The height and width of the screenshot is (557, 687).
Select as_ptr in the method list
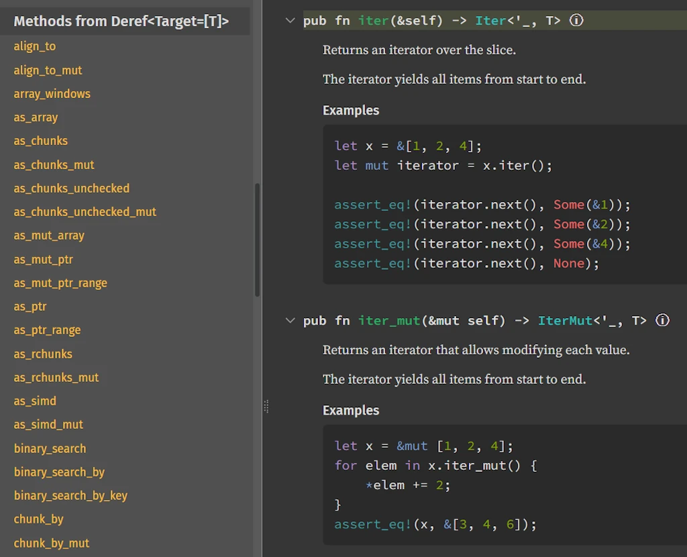tap(30, 307)
